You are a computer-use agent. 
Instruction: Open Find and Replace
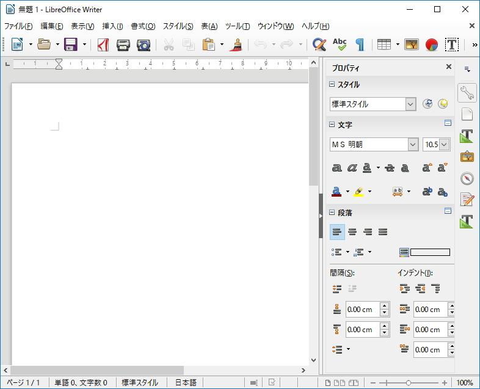319,45
